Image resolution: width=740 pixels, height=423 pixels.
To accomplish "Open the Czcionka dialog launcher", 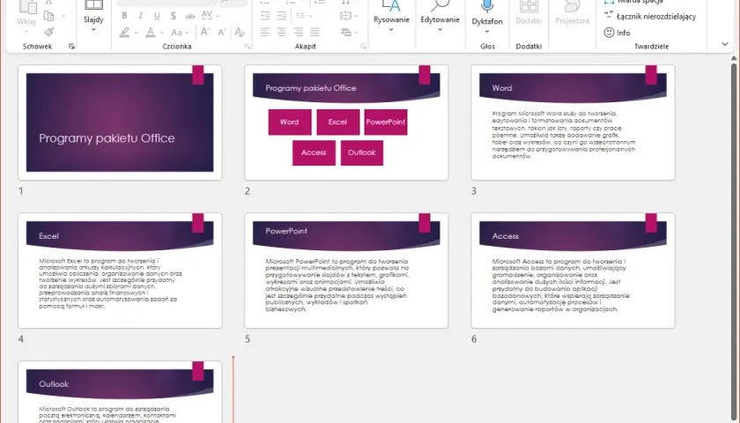I will (x=247, y=46).
